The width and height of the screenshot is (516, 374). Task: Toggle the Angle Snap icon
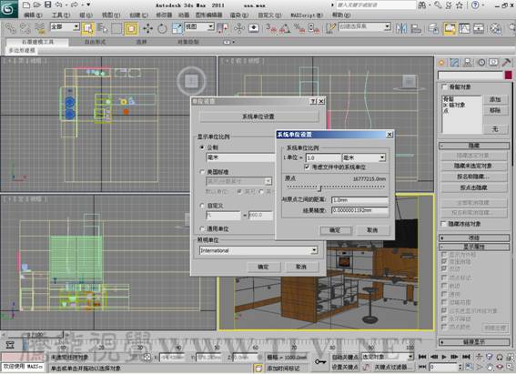(x=285, y=28)
